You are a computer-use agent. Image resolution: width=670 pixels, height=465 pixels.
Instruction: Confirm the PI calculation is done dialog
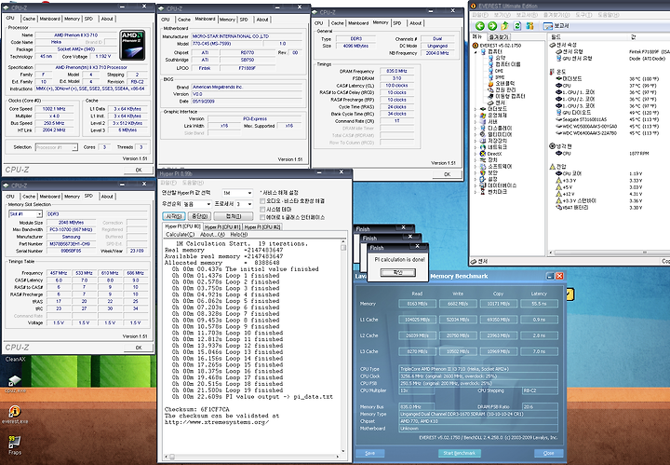coord(398,272)
